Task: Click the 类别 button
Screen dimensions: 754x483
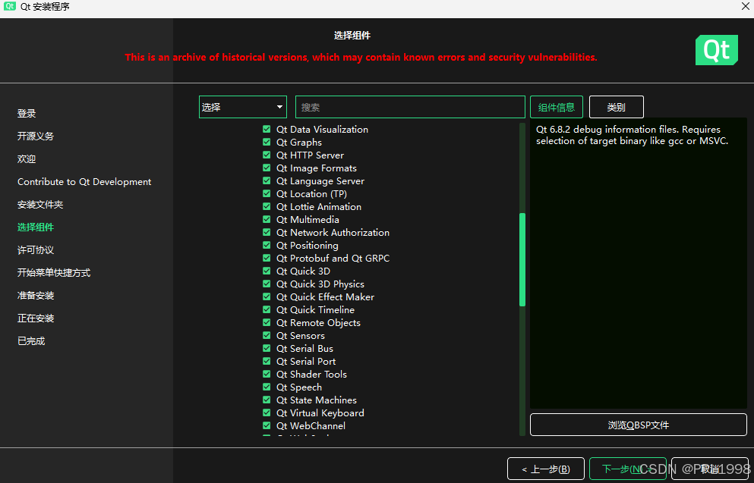Action: 616,107
